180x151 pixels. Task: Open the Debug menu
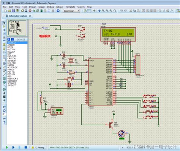pyautogui.click(x=51, y=7)
